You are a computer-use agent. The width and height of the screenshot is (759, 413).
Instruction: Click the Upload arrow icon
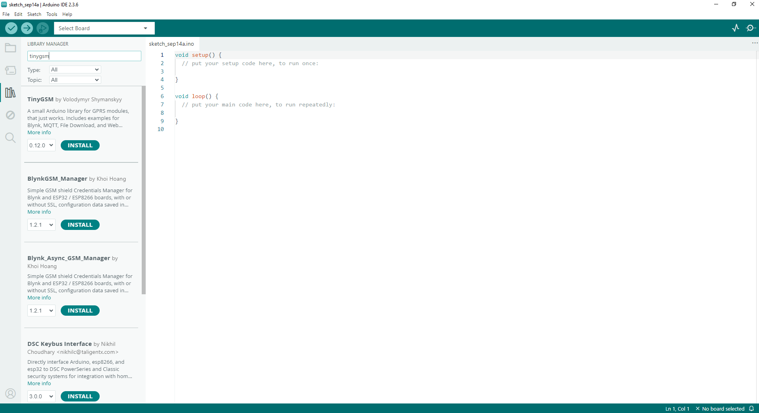point(27,28)
